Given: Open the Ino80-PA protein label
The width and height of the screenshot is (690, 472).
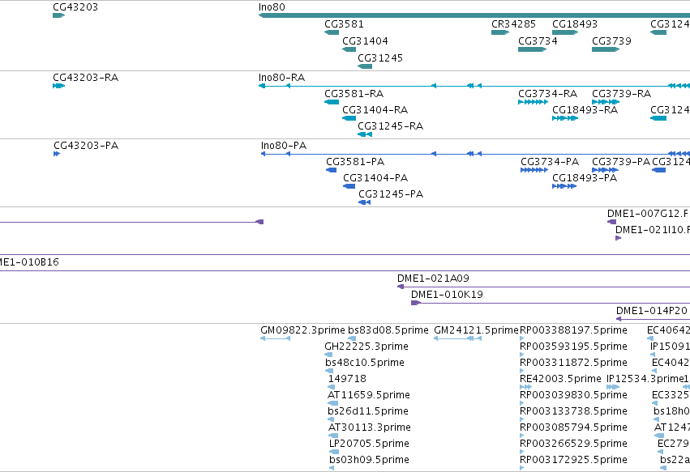Looking at the screenshot, I should (284, 146).
